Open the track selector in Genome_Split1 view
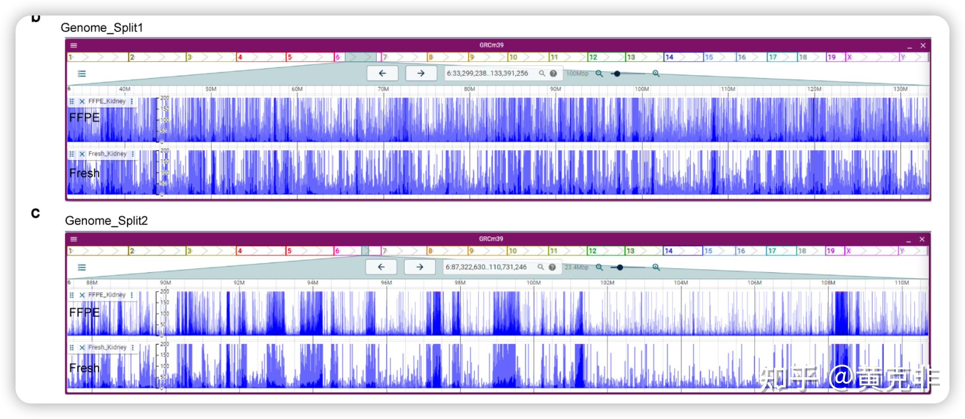Screen dimensions: 965x419 pos(82,74)
